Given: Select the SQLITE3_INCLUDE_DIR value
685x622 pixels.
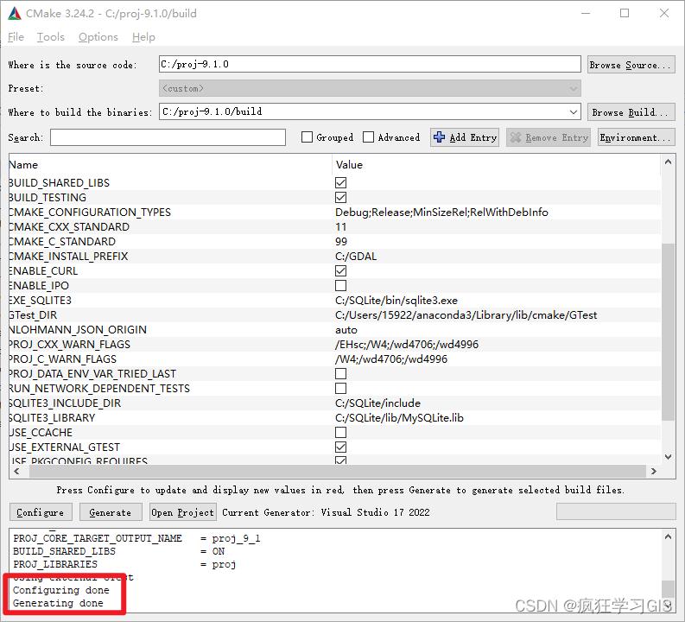Looking at the screenshot, I should click(377, 403).
